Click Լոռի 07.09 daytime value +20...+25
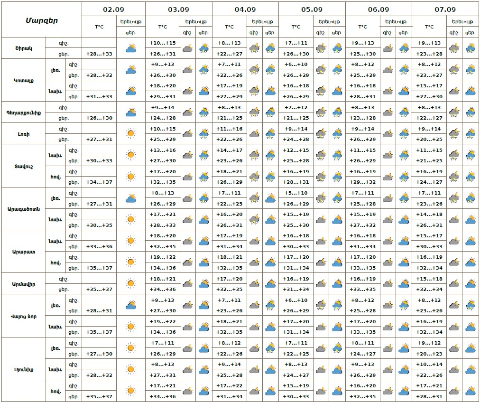 (429, 140)
